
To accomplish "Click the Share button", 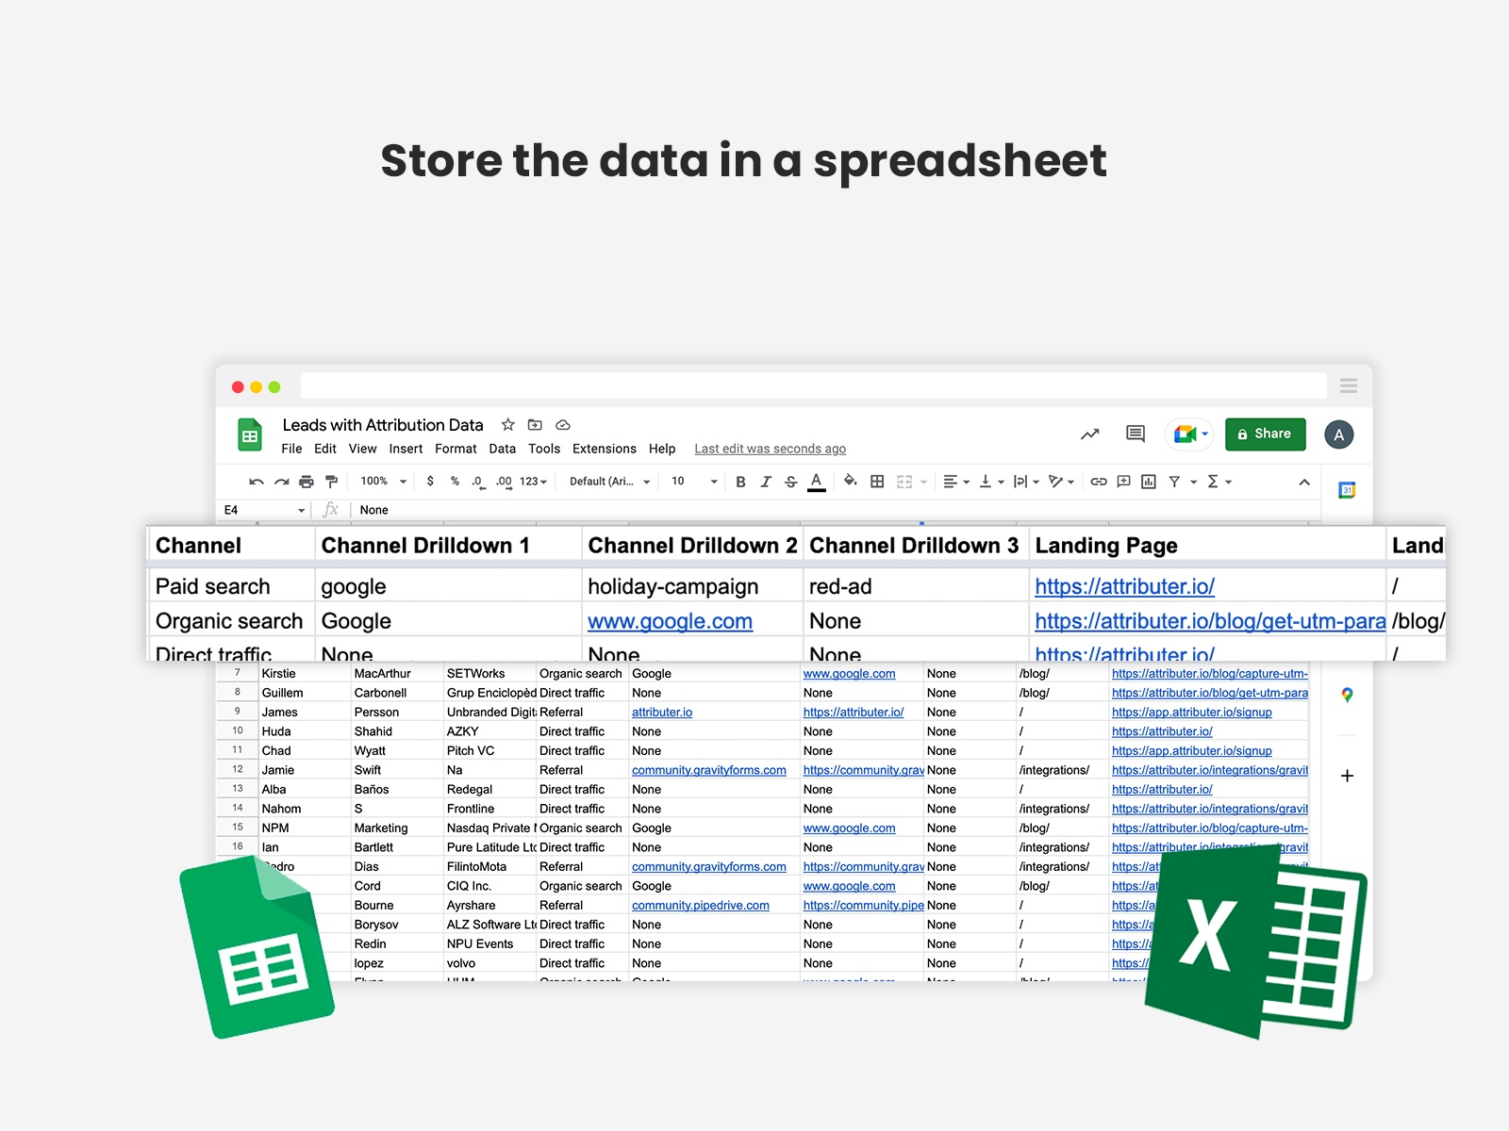I will click(1265, 434).
